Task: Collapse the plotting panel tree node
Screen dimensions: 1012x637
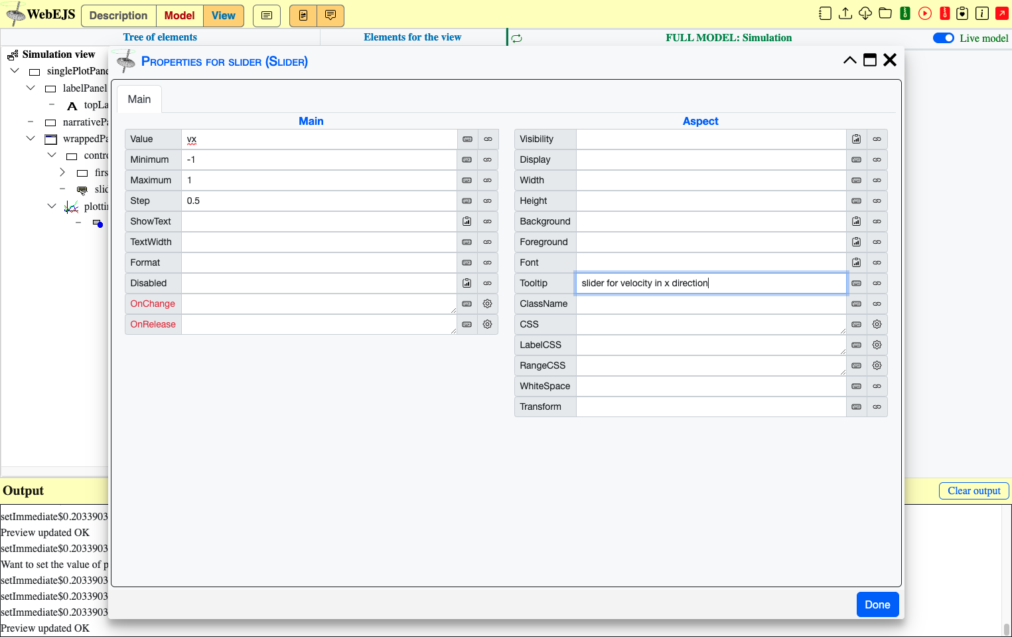Action: coord(52,206)
